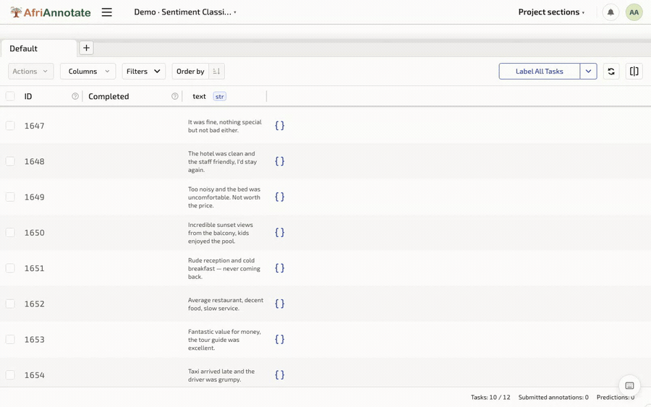Check the box for task 1654
651x407 pixels.
[x=10, y=375]
